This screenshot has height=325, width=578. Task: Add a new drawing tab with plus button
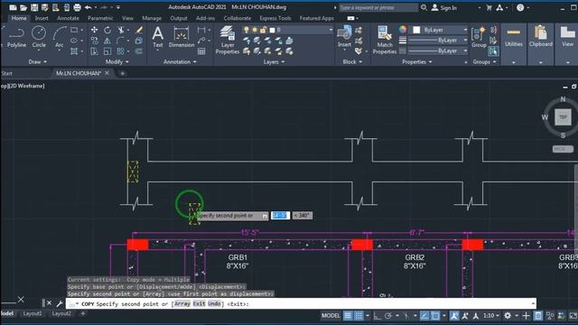pyautogui.click(x=123, y=73)
